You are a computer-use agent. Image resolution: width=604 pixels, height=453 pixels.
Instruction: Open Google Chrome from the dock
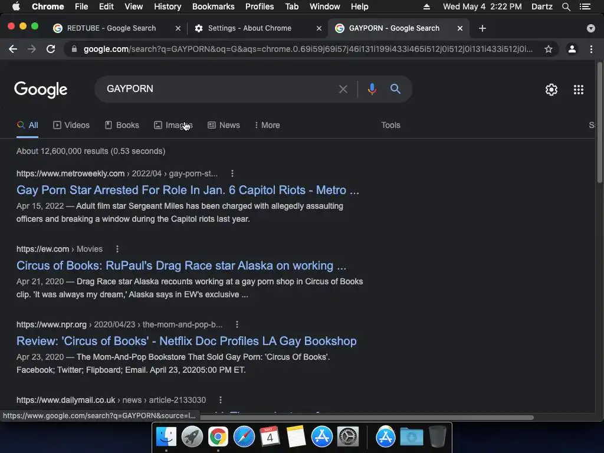coord(218,437)
